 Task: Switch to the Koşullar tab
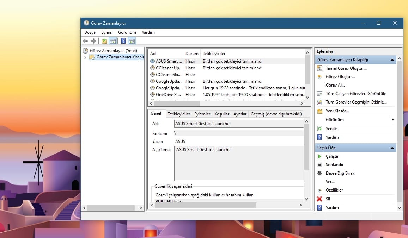click(x=222, y=114)
